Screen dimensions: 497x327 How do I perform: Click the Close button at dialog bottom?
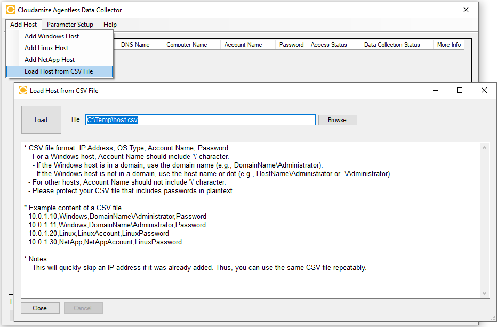coord(39,308)
